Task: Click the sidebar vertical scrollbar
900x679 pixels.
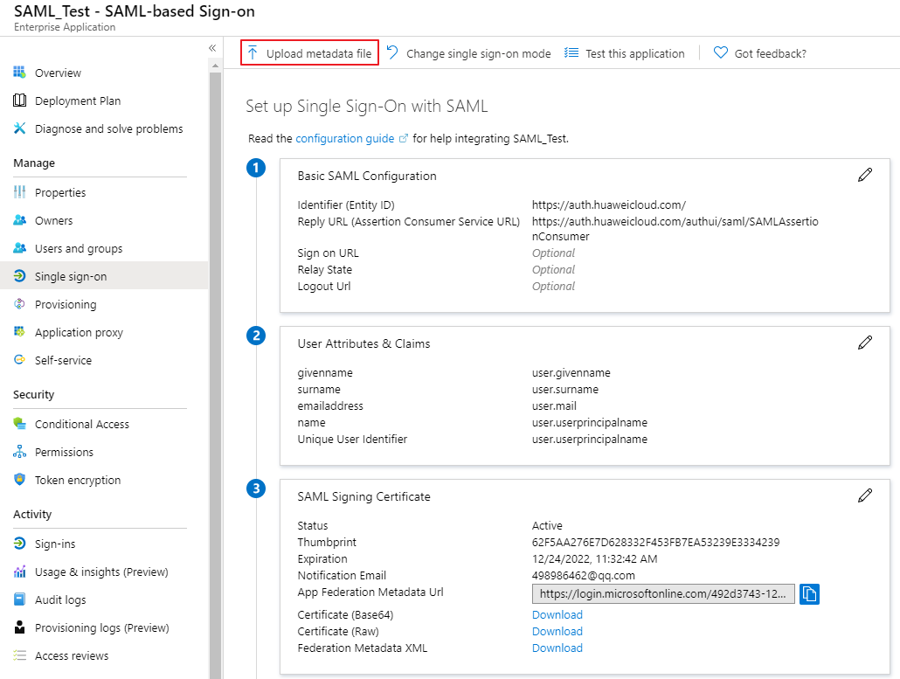Action: (216, 350)
